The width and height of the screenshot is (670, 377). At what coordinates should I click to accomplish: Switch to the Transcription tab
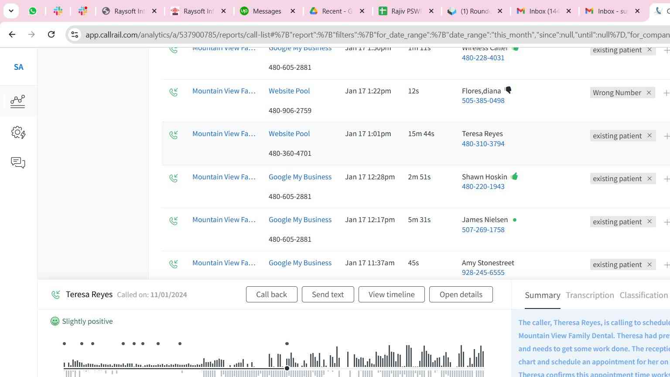(x=590, y=295)
